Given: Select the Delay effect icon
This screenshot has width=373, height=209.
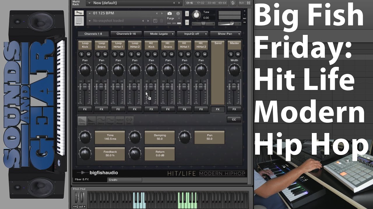Looking at the screenshot, I should (x=82, y=120).
